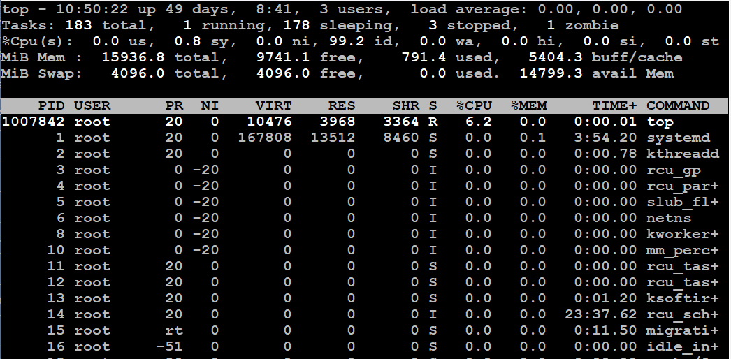Screen dimensions: 731x359
Task: Click the TIME+ column header
Action: (x=614, y=105)
